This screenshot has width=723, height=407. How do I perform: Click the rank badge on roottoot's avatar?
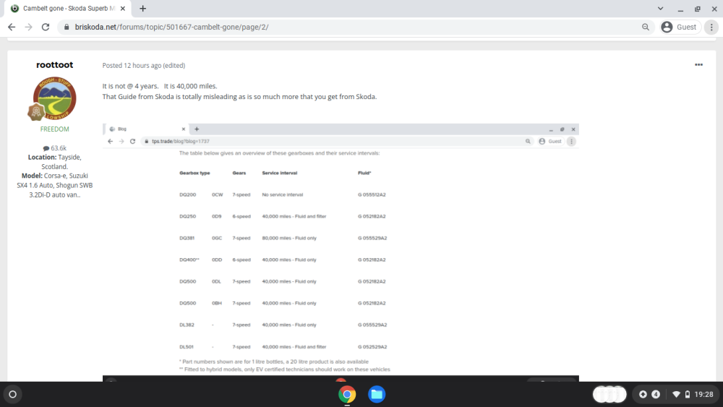pyautogui.click(x=36, y=111)
